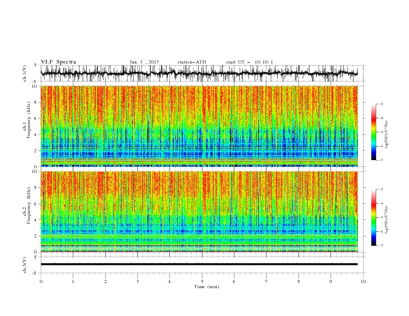Click the "-3" label on ch.2 color bar
409x316 pixels.
381,189
